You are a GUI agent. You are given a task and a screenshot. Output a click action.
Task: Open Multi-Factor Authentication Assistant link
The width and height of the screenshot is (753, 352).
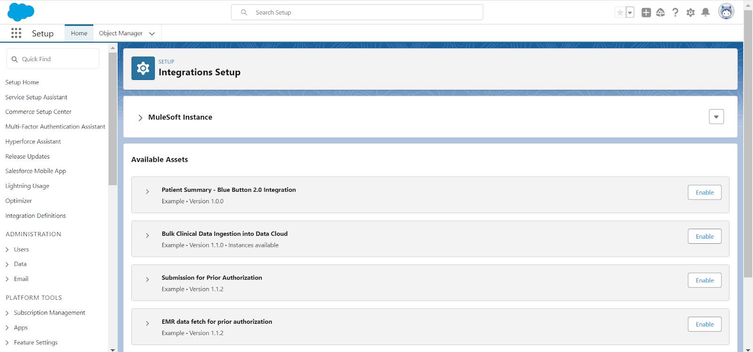coord(55,127)
